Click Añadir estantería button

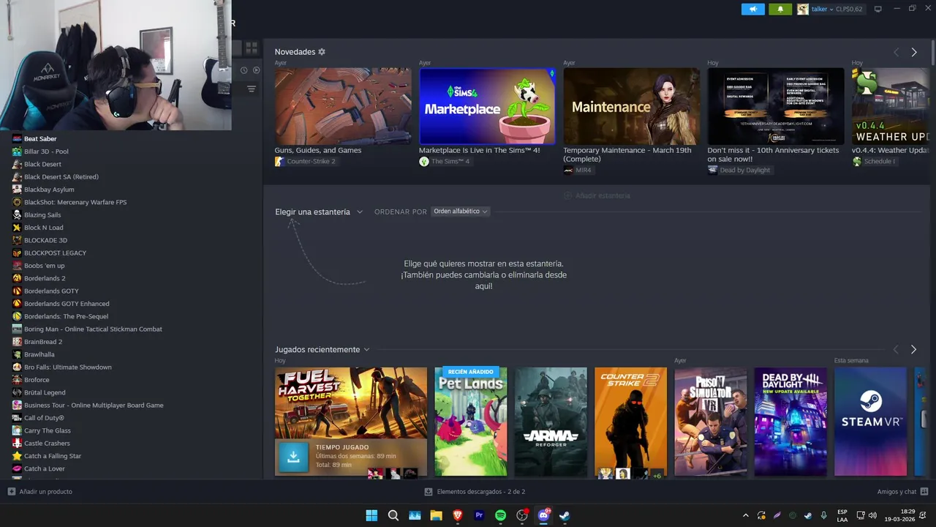[x=597, y=195]
